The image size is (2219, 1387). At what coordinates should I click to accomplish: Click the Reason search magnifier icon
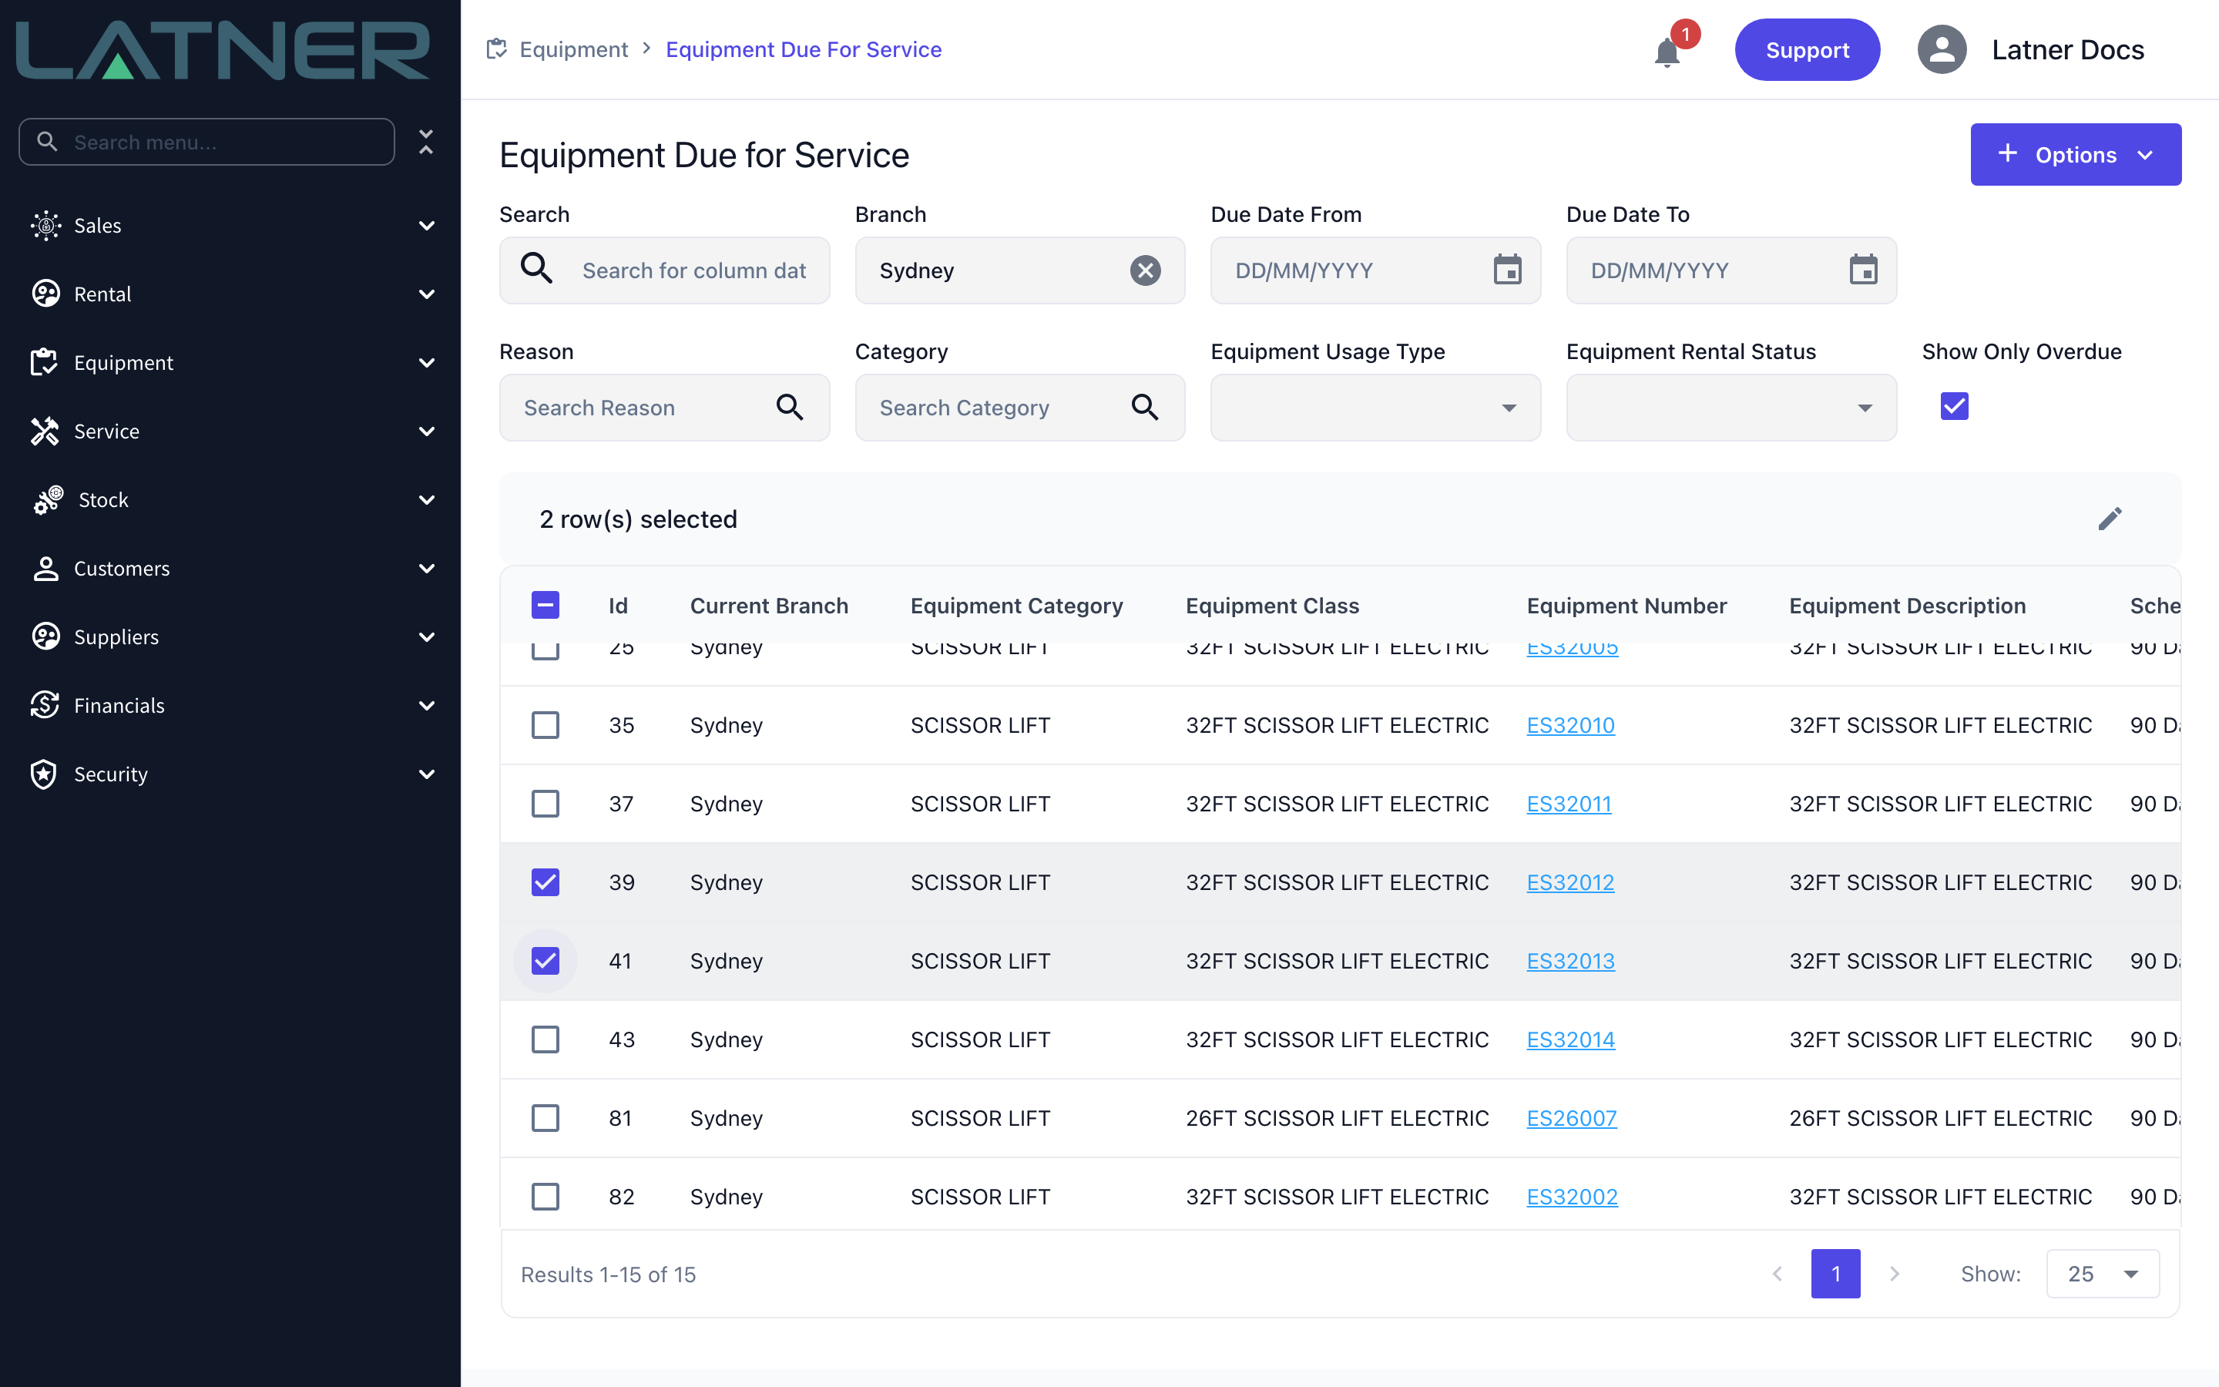(790, 406)
